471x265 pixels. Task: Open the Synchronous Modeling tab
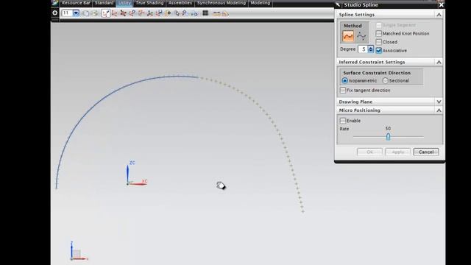(222, 3)
